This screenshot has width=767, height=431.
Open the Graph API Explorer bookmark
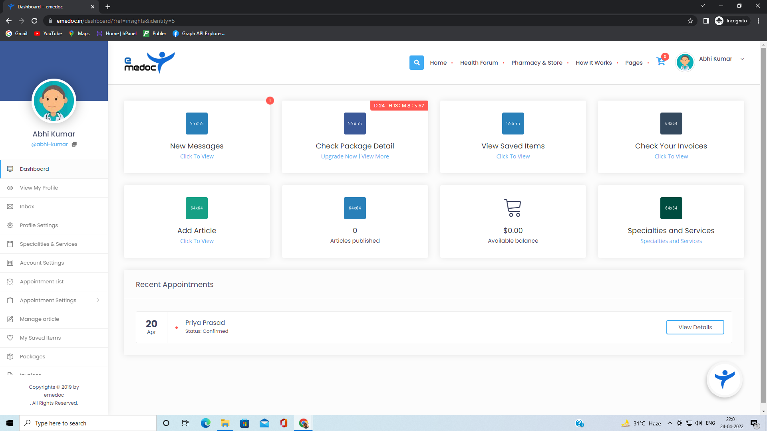[x=199, y=34]
